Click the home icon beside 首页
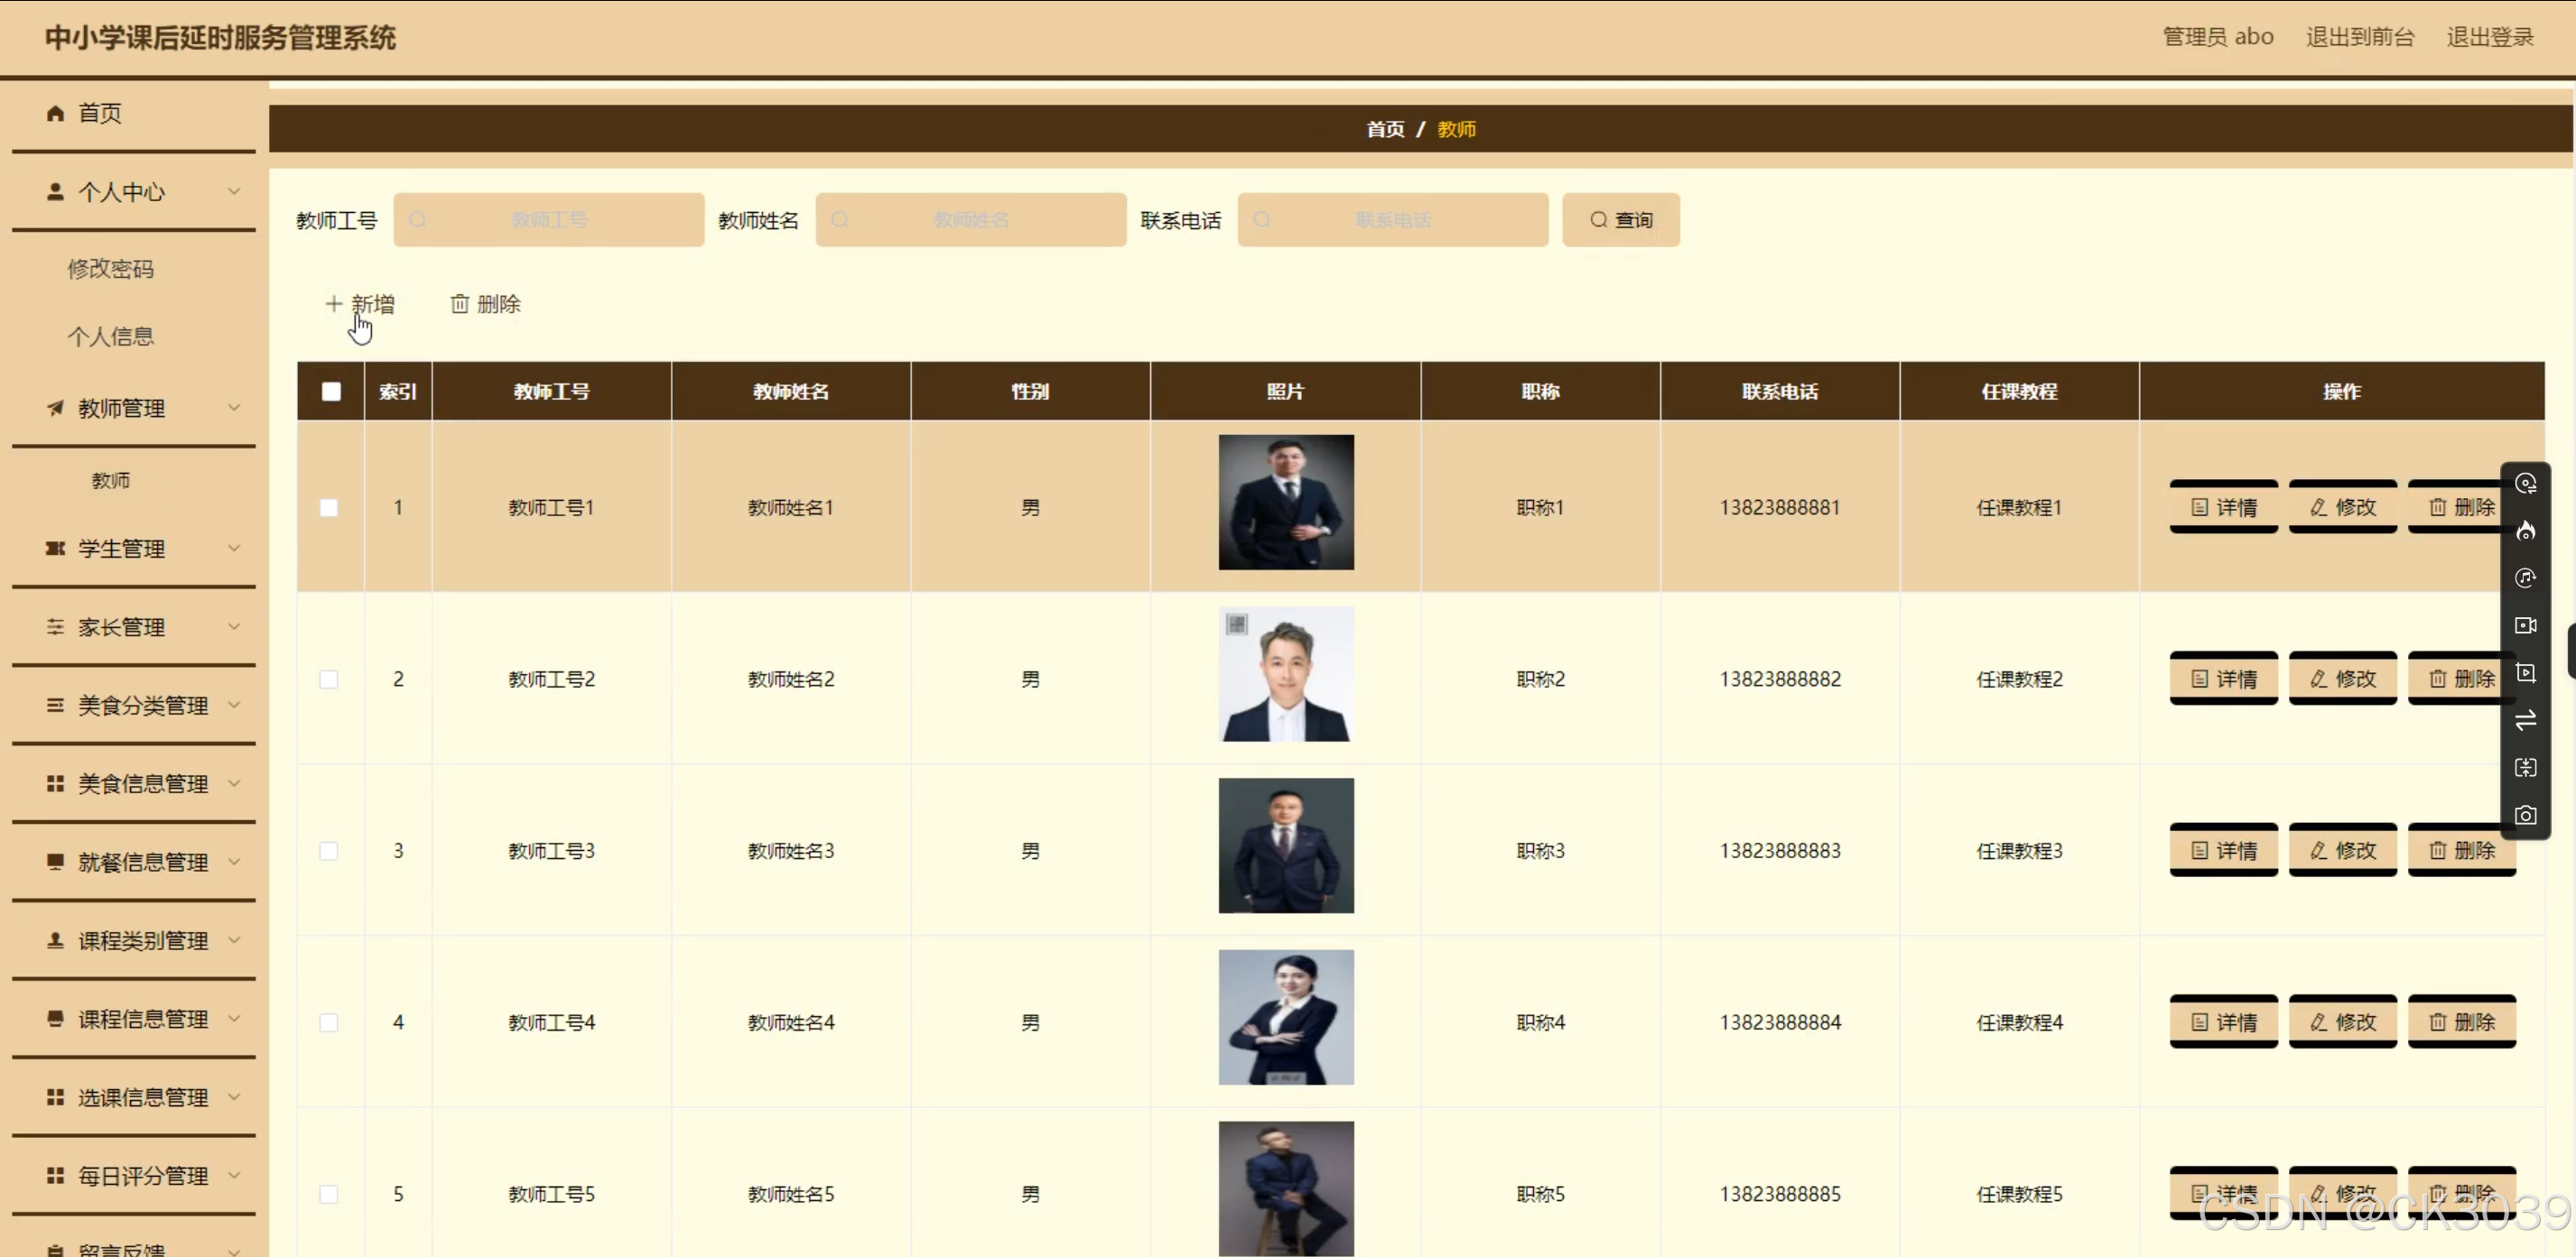Screen dimensions: 2576x1257 click(56, 114)
